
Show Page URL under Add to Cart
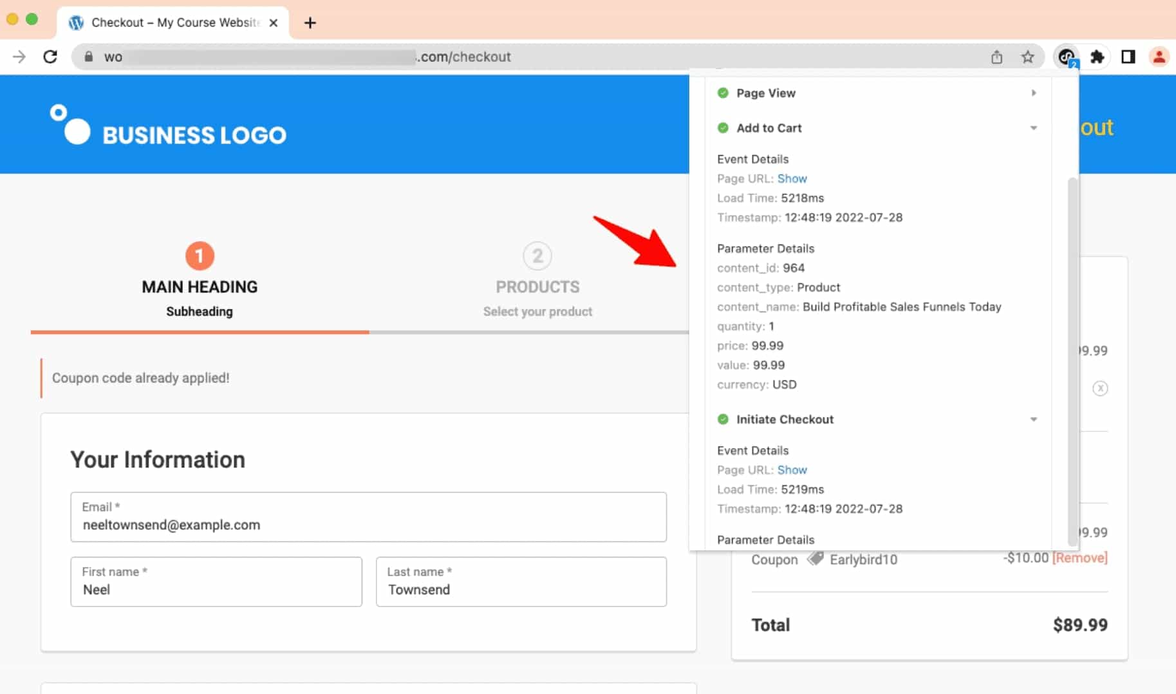[x=792, y=178]
